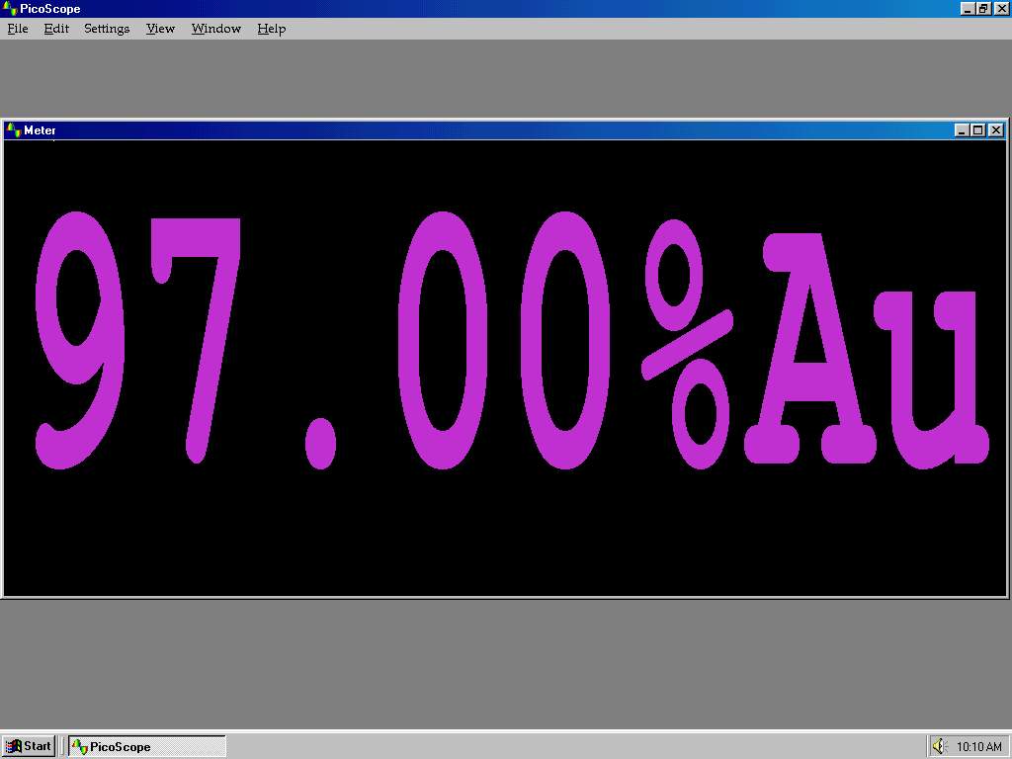The height and width of the screenshot is (759, 1012).
Task: Open the File menu
Action: coord(18,29)
